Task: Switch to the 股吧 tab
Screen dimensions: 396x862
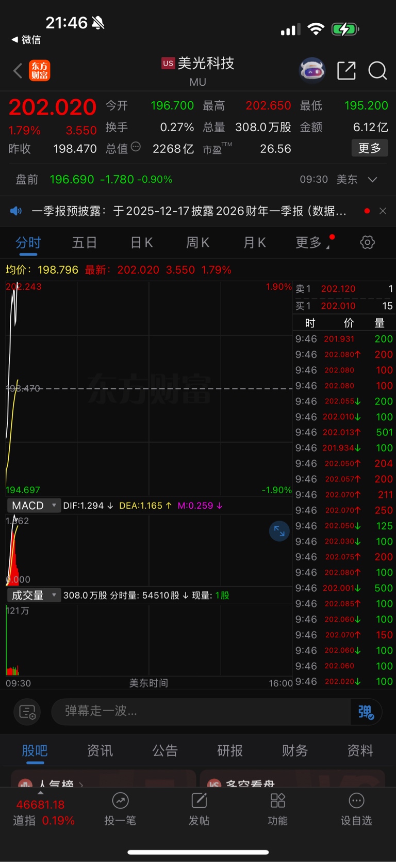Action: pos(35,750)
